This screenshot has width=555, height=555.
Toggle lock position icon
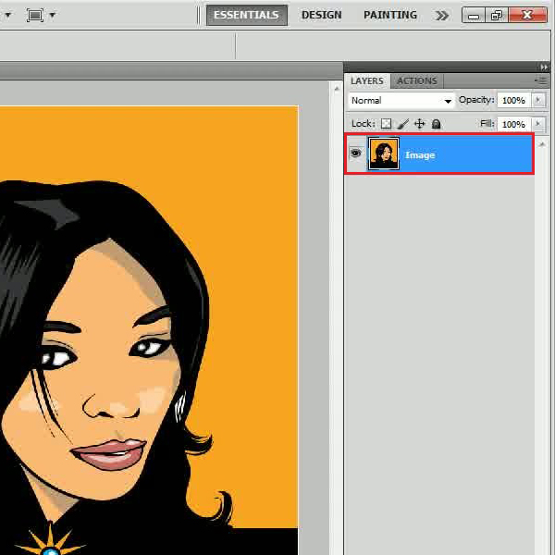point(419,124)
